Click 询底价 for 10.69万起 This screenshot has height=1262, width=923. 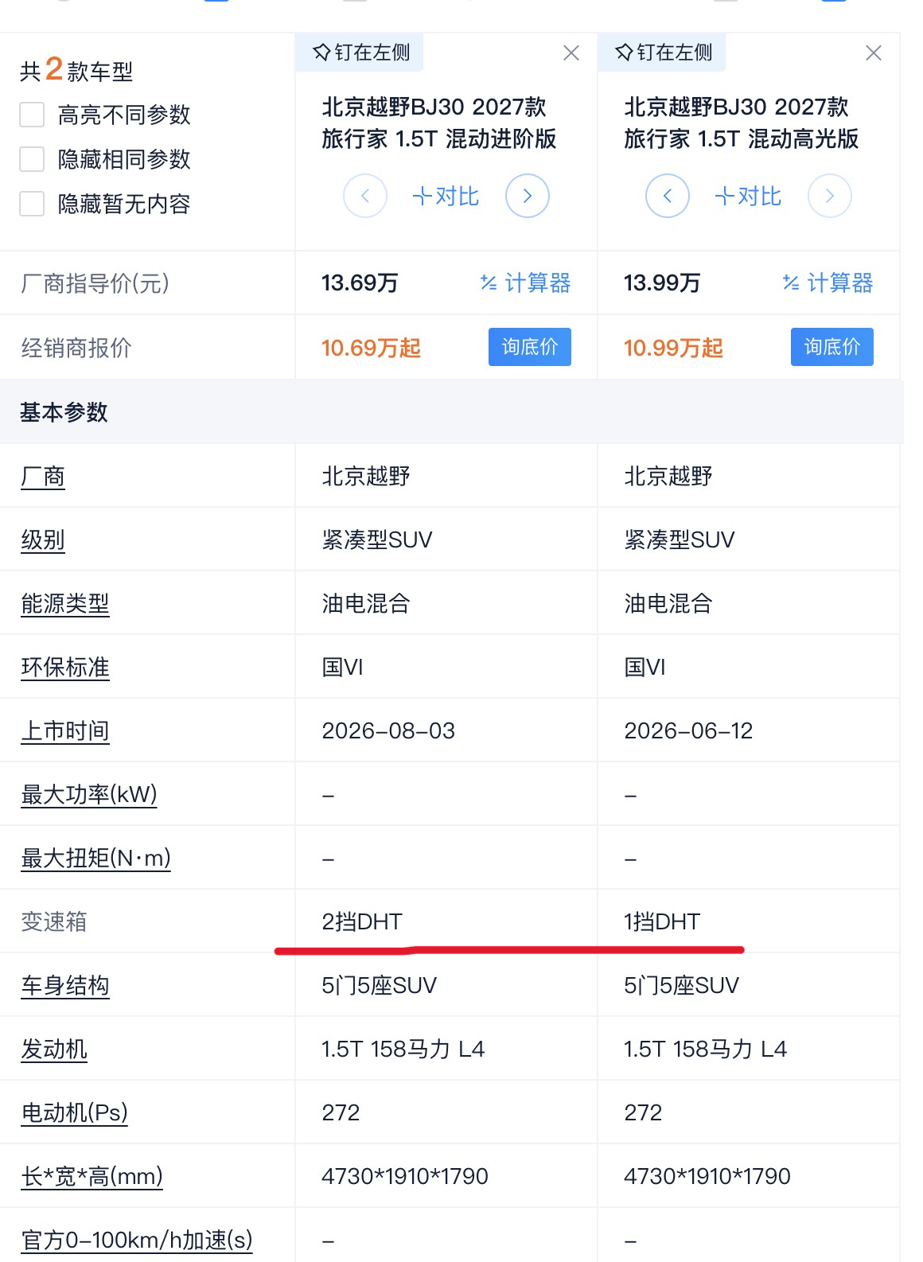[530, 347]
